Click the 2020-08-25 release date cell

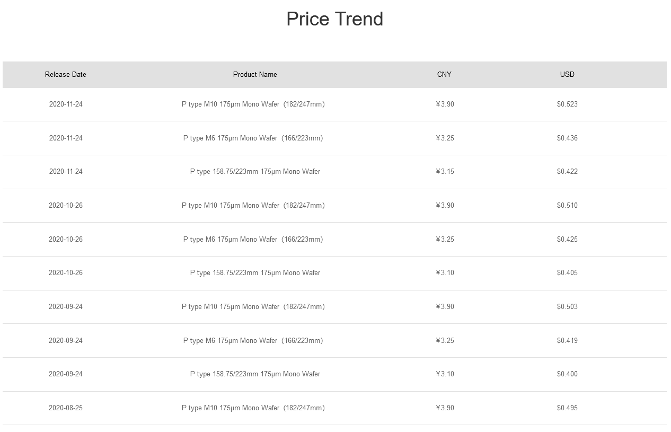[66, 408]
